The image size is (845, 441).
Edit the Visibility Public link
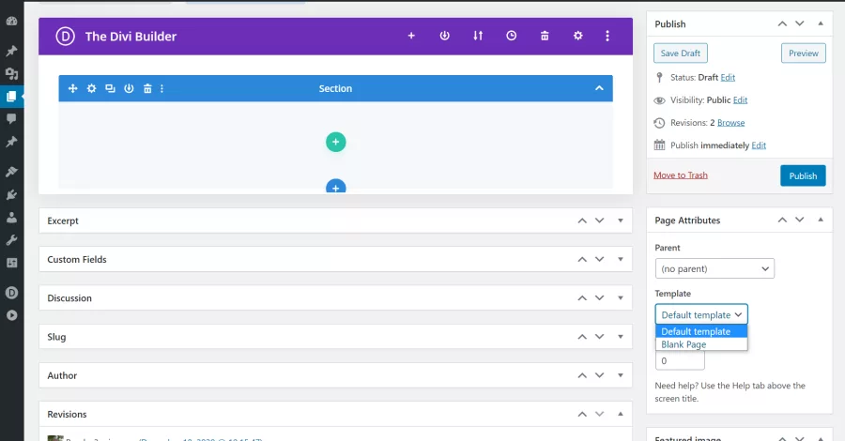tap(740, 100)
